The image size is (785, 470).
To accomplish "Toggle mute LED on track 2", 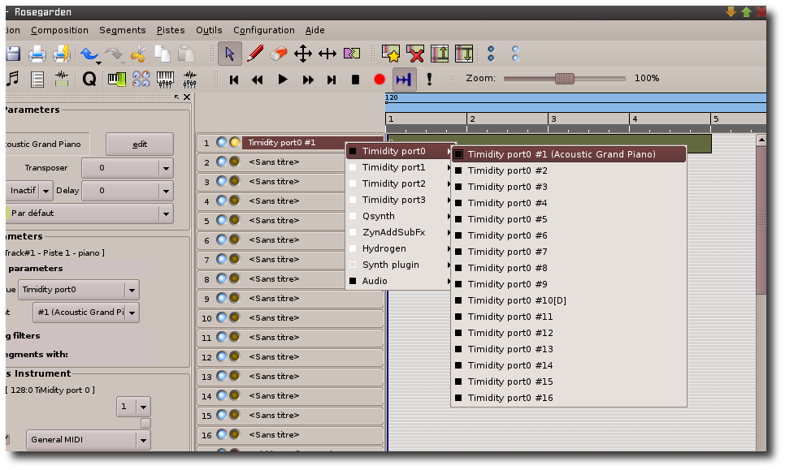I will click(222, 162).
